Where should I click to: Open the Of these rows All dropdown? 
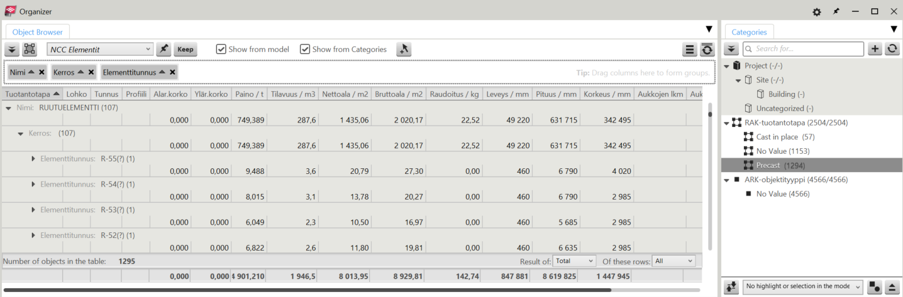pyautogui.click(x=673, y=261)
